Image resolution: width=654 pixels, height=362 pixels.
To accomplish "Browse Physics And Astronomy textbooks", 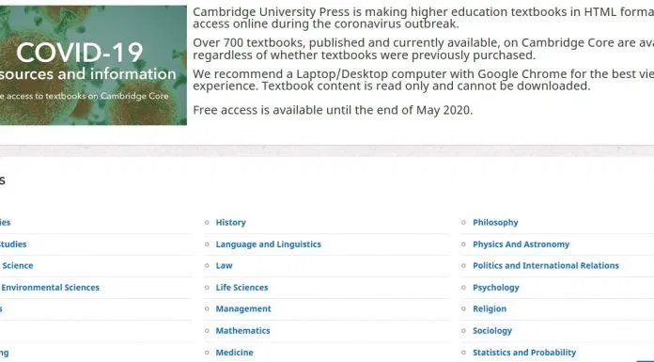I will point(521,244).
